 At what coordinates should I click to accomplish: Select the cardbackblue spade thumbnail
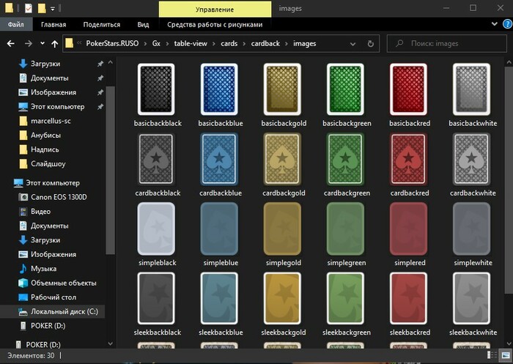point(219,159)
